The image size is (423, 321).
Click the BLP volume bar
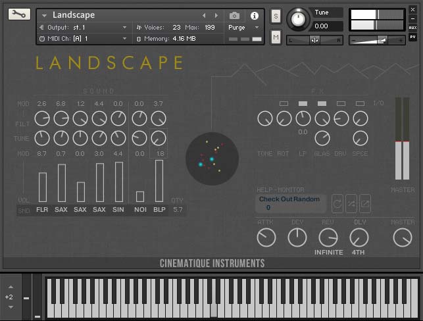pyautogui.click(x=159, y=181)
